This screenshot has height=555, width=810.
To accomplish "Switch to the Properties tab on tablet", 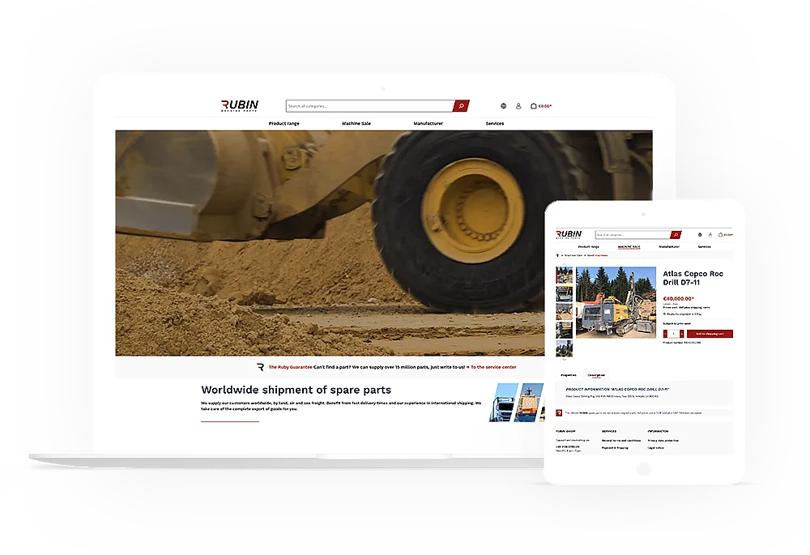I will tap(569, 375).
